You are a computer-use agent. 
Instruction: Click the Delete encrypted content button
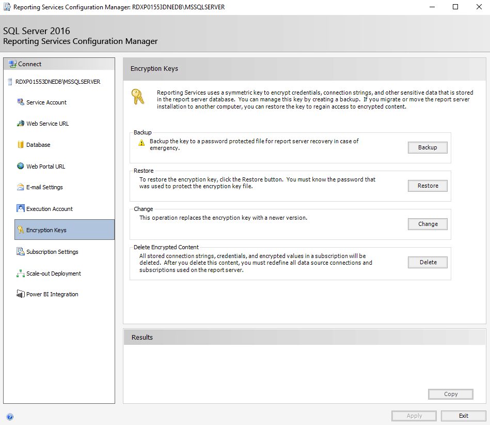point(428,262)
